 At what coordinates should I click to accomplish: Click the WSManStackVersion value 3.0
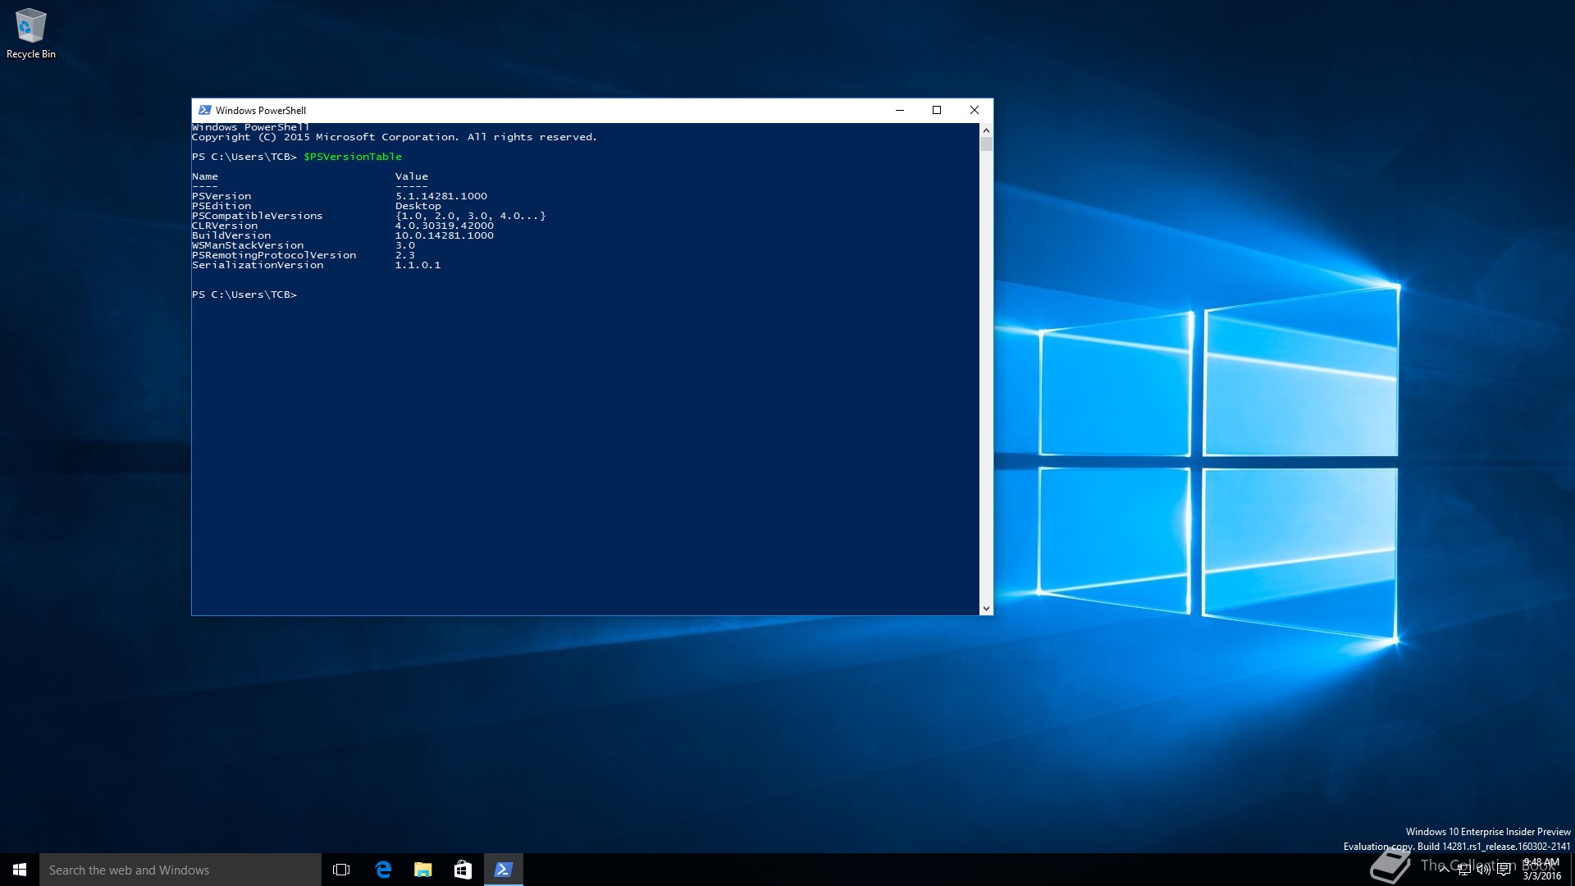pyautogui.click(x=405, y=245)
